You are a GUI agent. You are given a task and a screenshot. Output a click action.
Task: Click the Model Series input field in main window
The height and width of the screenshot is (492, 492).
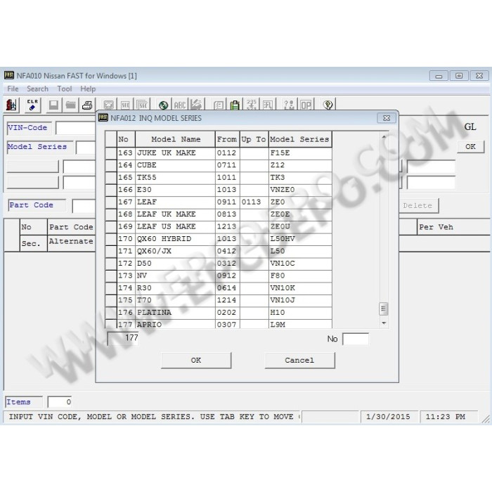[x=86, y=147]
